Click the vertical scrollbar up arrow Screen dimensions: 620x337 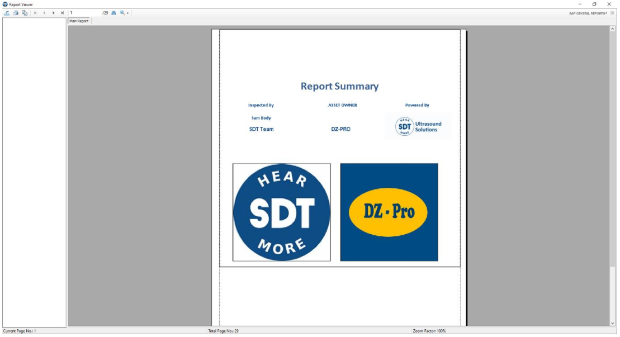612,29
